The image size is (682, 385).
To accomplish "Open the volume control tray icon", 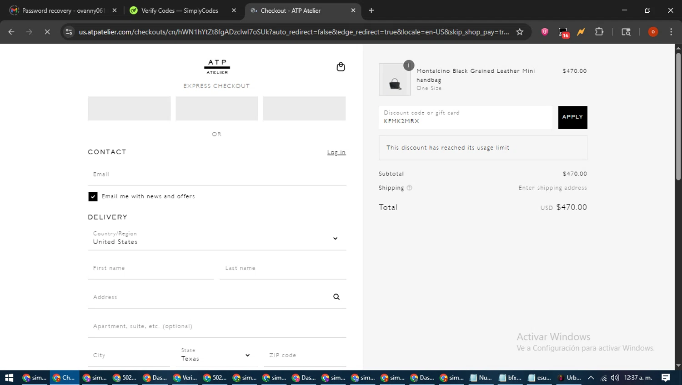I will [615, 378].
